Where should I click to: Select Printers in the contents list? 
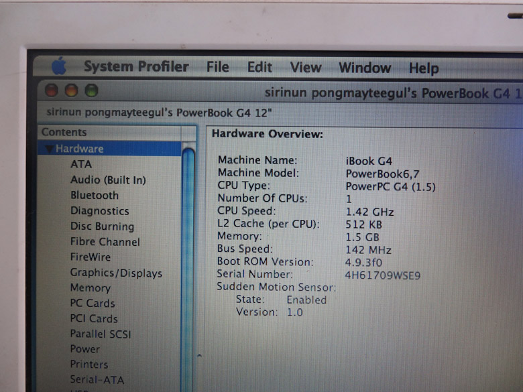tap(89, 365)
